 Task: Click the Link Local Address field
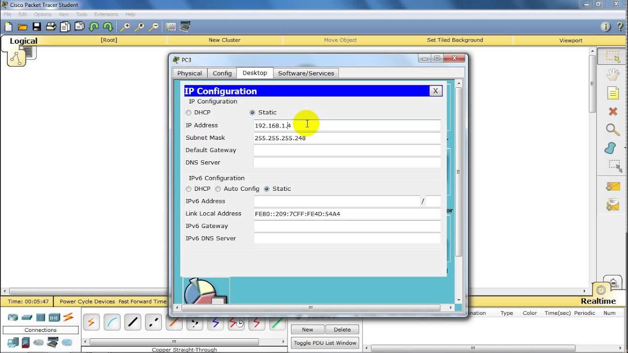(347, 214)
